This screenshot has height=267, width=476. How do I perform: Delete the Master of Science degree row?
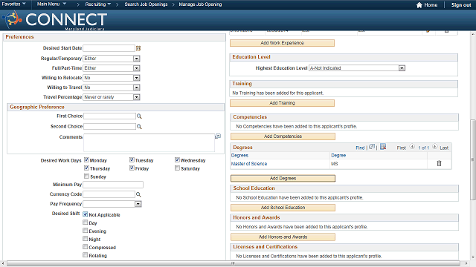[439, 163]
